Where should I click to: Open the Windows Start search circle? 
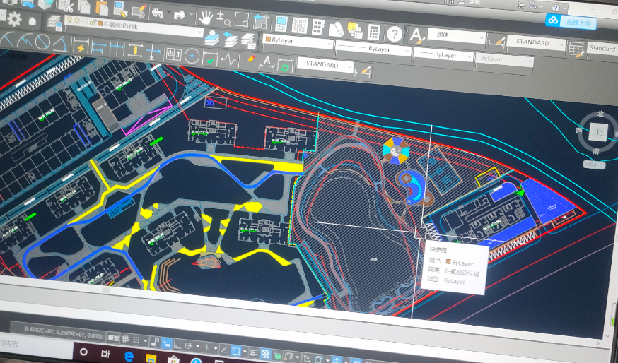coord(83,352)
